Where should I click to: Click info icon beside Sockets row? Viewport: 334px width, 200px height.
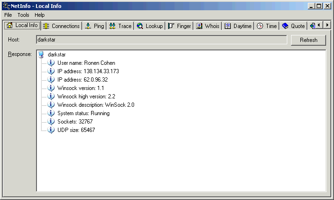tap(51, 121)
